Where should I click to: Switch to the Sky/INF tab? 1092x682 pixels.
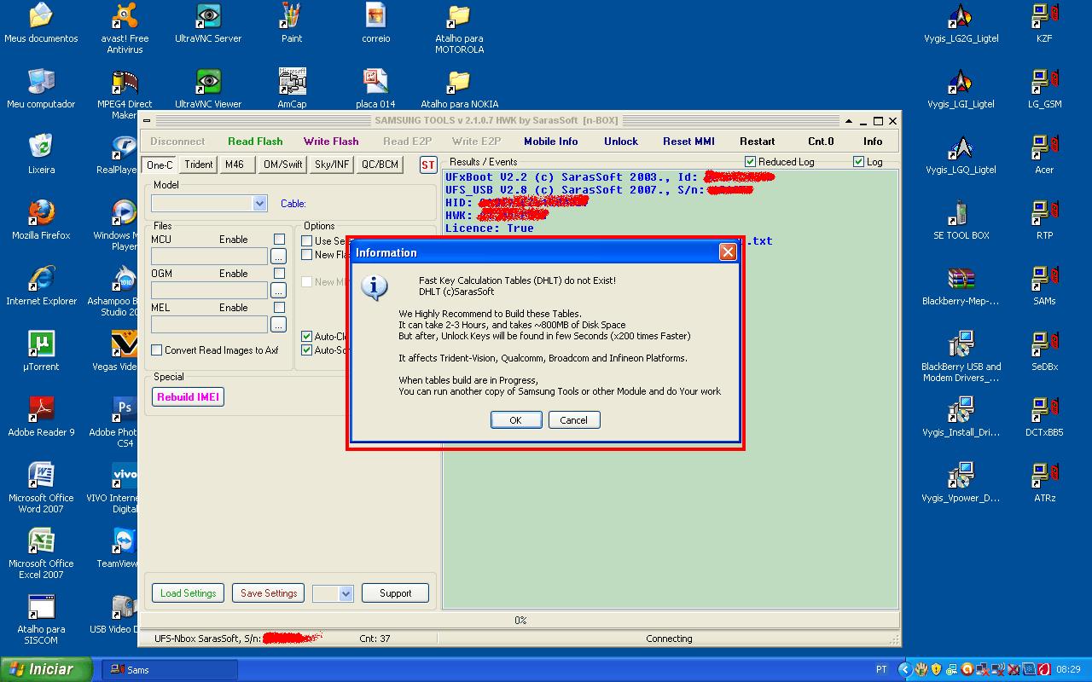[x=332, y=165]
